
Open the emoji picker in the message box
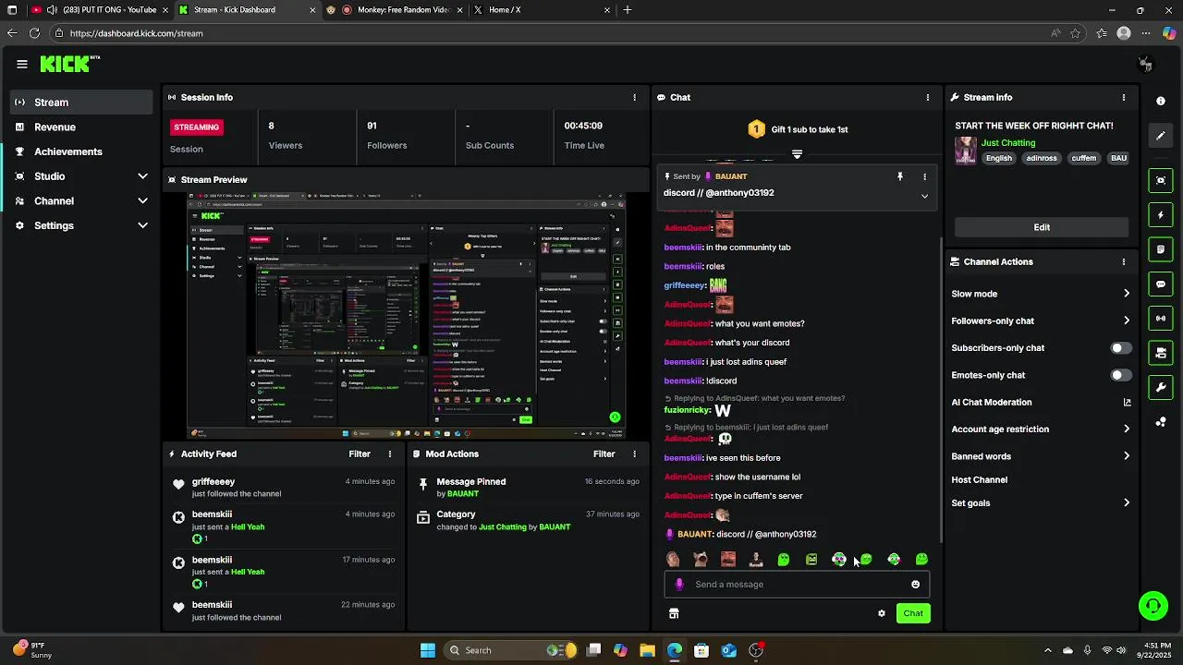click(916, 585)
